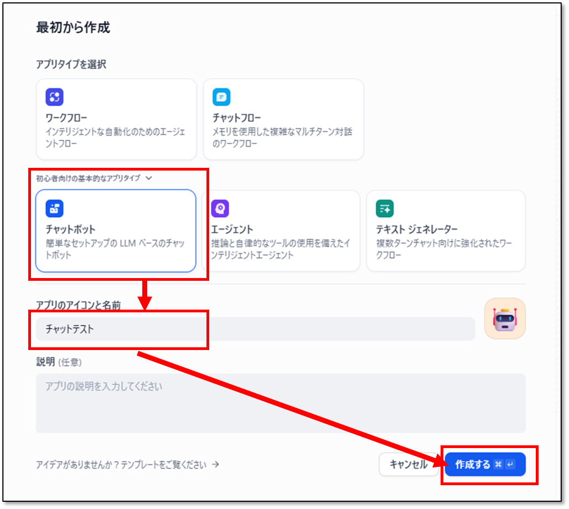569x509 pixels.
Task: Select the ワークフロー app type card
Action: pyautogui.click(x=116, y=119)
